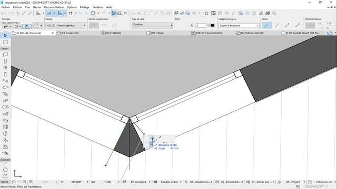This screenshot has width=337, height=189.
Task: Choose the Zone tool in toolbox
Action: 5,147
